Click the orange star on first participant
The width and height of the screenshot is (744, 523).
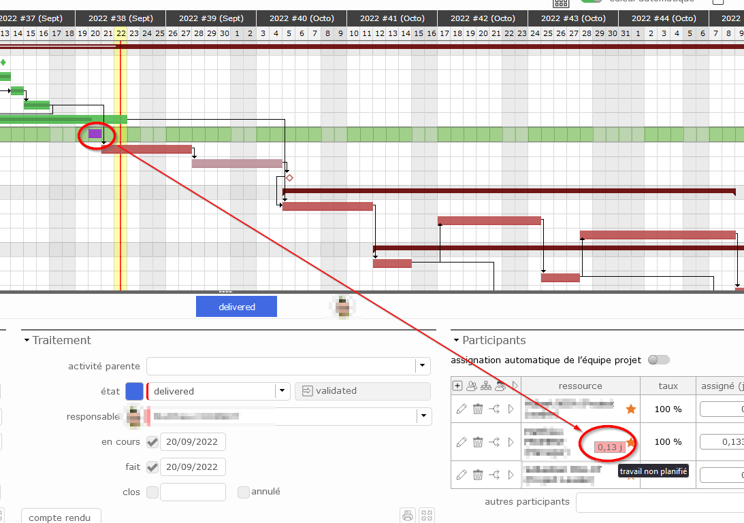point(631,409)
